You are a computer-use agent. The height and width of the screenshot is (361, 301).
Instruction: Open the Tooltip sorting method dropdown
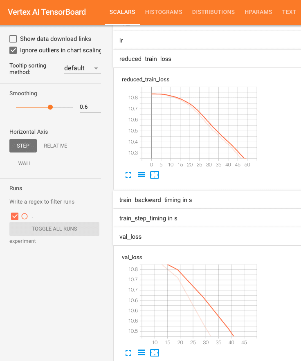(x=83, y=68)
